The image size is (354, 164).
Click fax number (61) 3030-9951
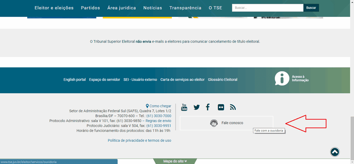pos(159,126)
